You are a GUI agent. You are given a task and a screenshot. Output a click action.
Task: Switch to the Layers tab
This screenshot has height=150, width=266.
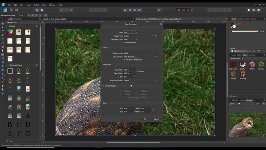(234, 55)
